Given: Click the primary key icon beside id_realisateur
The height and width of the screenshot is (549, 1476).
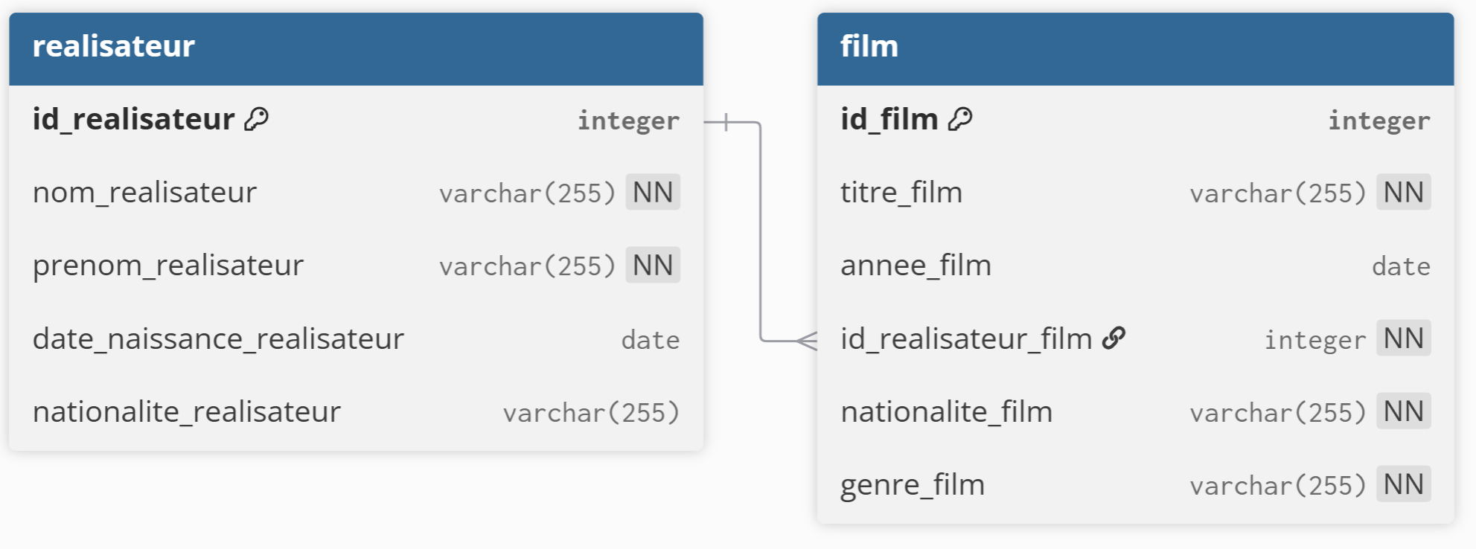Looking at the screenshot, I should 257,119.
